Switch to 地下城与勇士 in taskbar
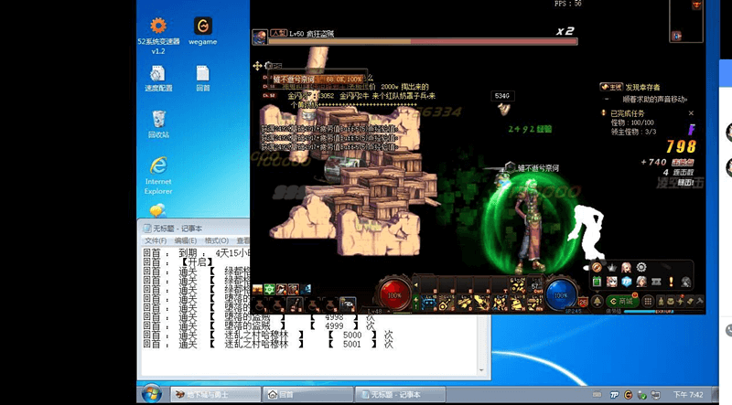 pyautogui.click(x=215, y=395)
